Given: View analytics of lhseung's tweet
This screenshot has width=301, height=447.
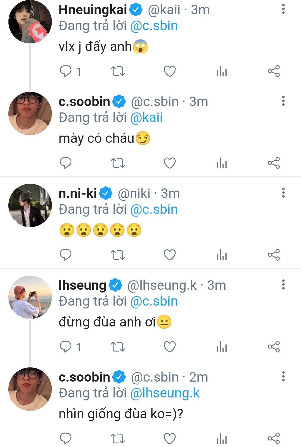Looking at the screenshot, I should pos(222,347).
